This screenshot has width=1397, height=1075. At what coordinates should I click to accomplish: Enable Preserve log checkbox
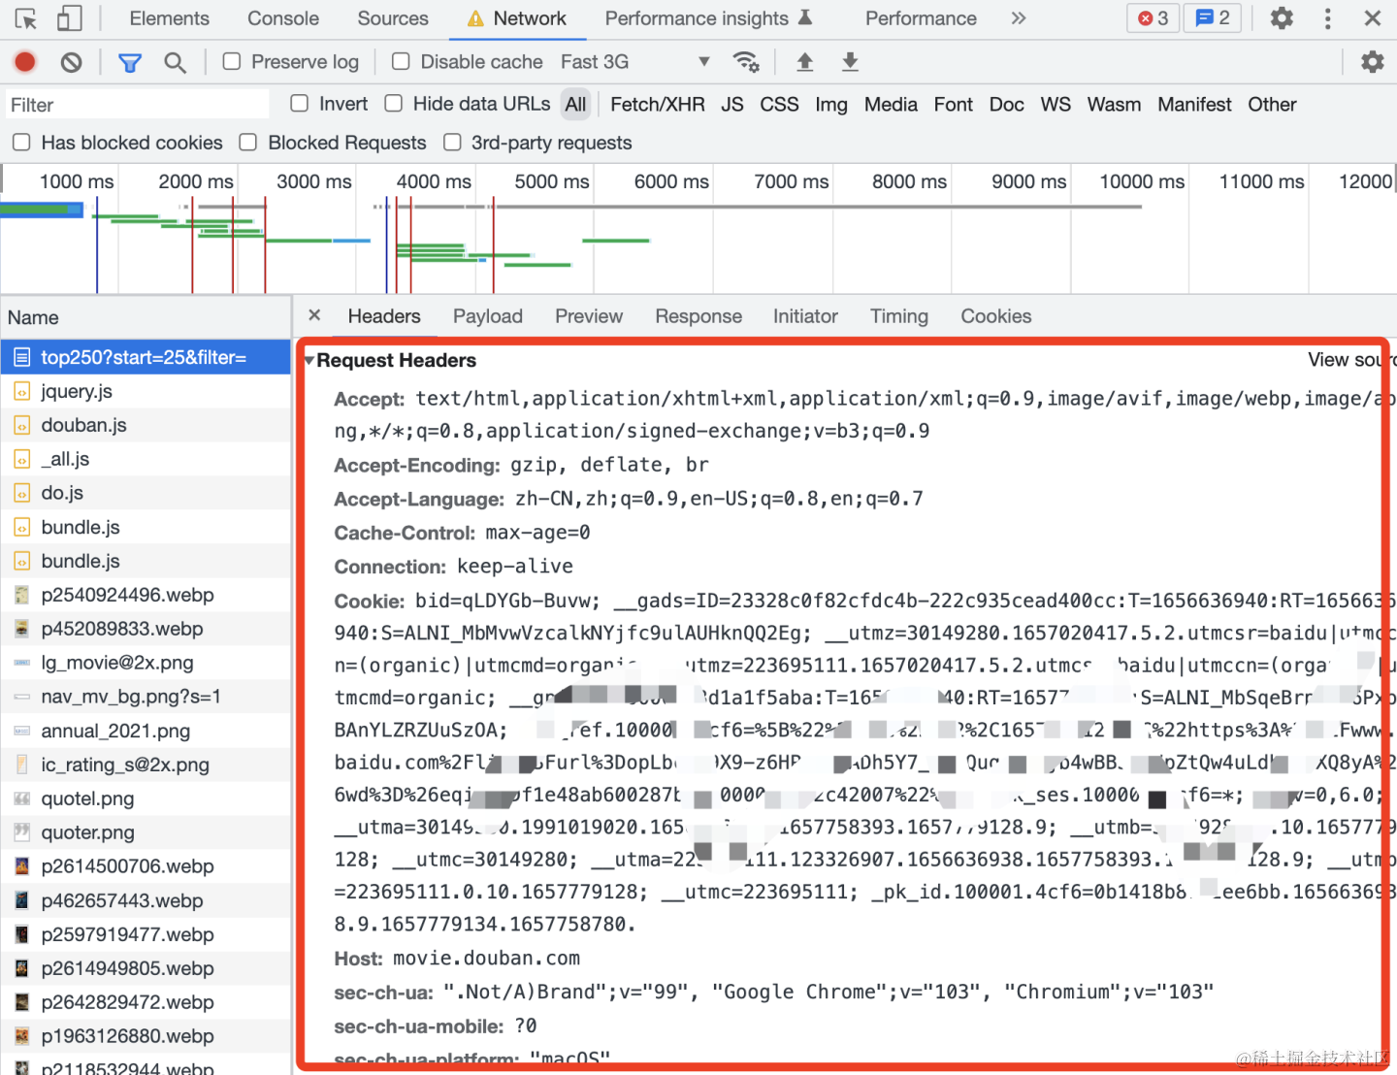point(232,62)
